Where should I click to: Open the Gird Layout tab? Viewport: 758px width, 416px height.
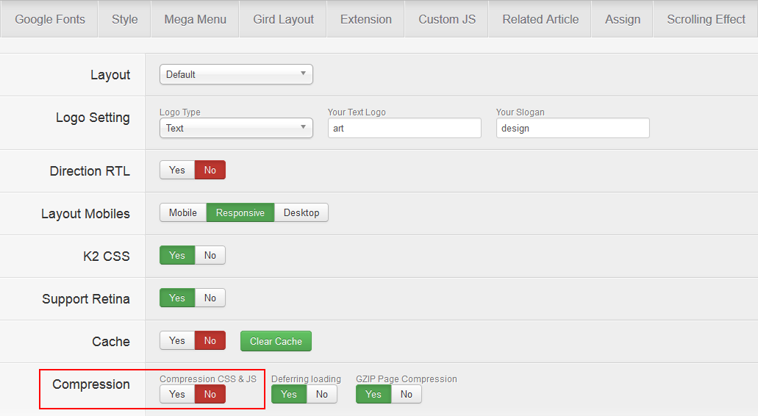[x=283, y=19]
